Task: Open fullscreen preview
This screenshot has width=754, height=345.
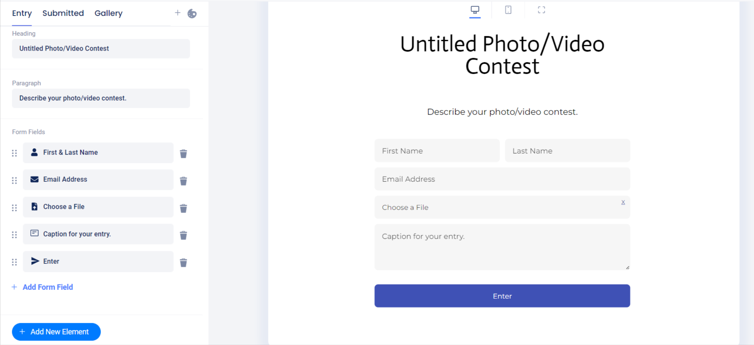Action: [x=542, y=10]
